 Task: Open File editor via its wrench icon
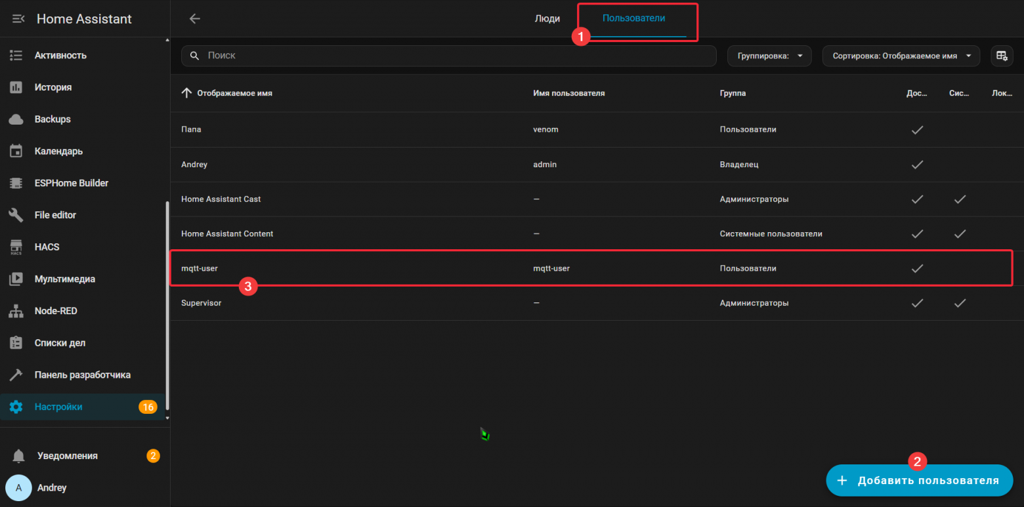point(16,215)
